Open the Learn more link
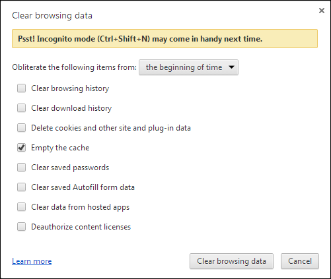Image resolution: width=331 pixels, height=279 pixels. tap(32, 261)
